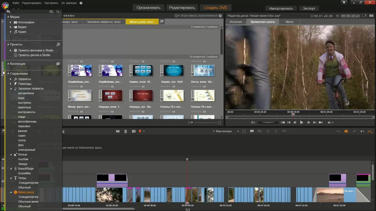Image resolution: width=376 pixels, height=211 pixels.
Task: Select previous button name arrow
Action: pos(214,131)
